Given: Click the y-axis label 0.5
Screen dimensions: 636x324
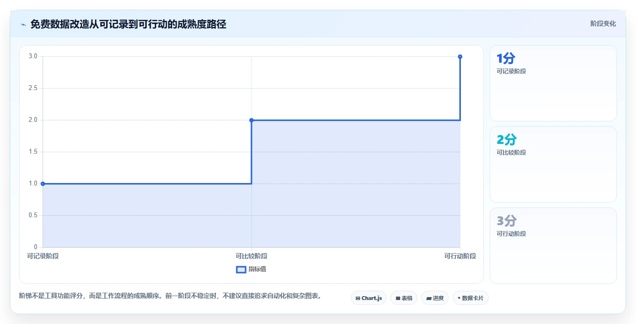Looking at the screenshot, I should pos(33,215).
